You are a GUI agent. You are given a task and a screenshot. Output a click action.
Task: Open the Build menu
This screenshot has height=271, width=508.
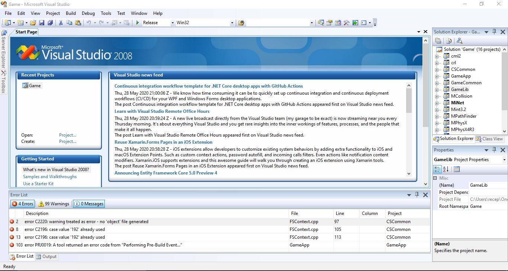[71, 13]
